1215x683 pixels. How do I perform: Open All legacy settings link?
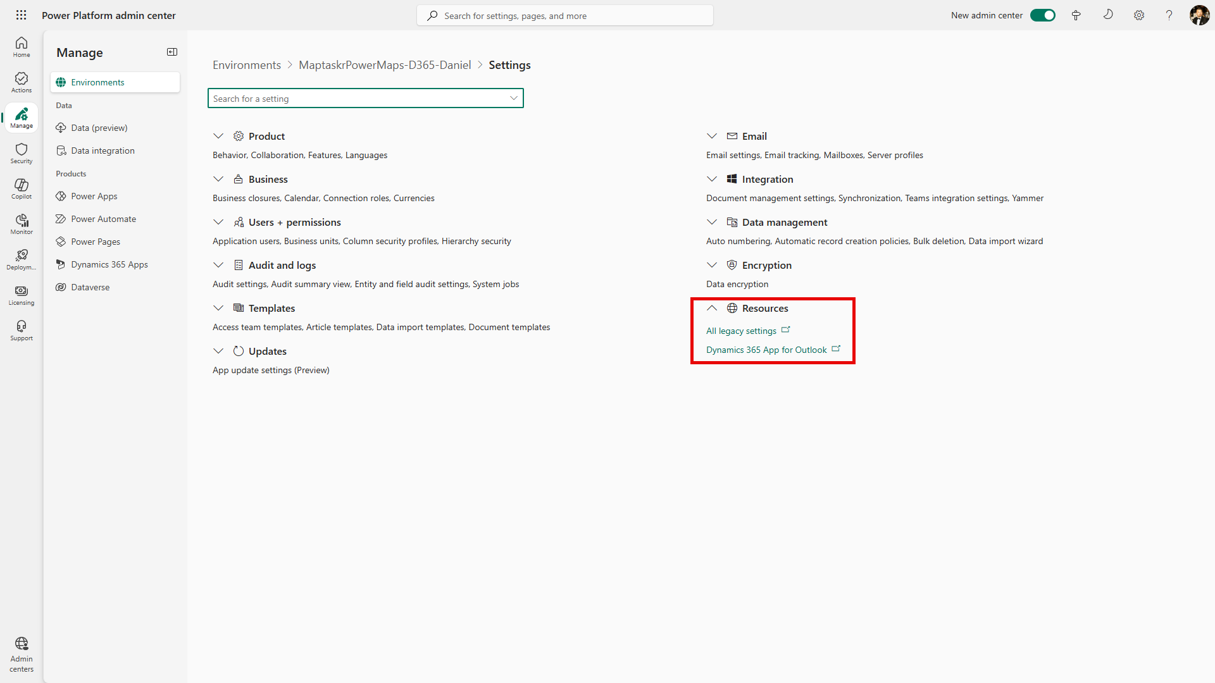(x=741, y=331)
